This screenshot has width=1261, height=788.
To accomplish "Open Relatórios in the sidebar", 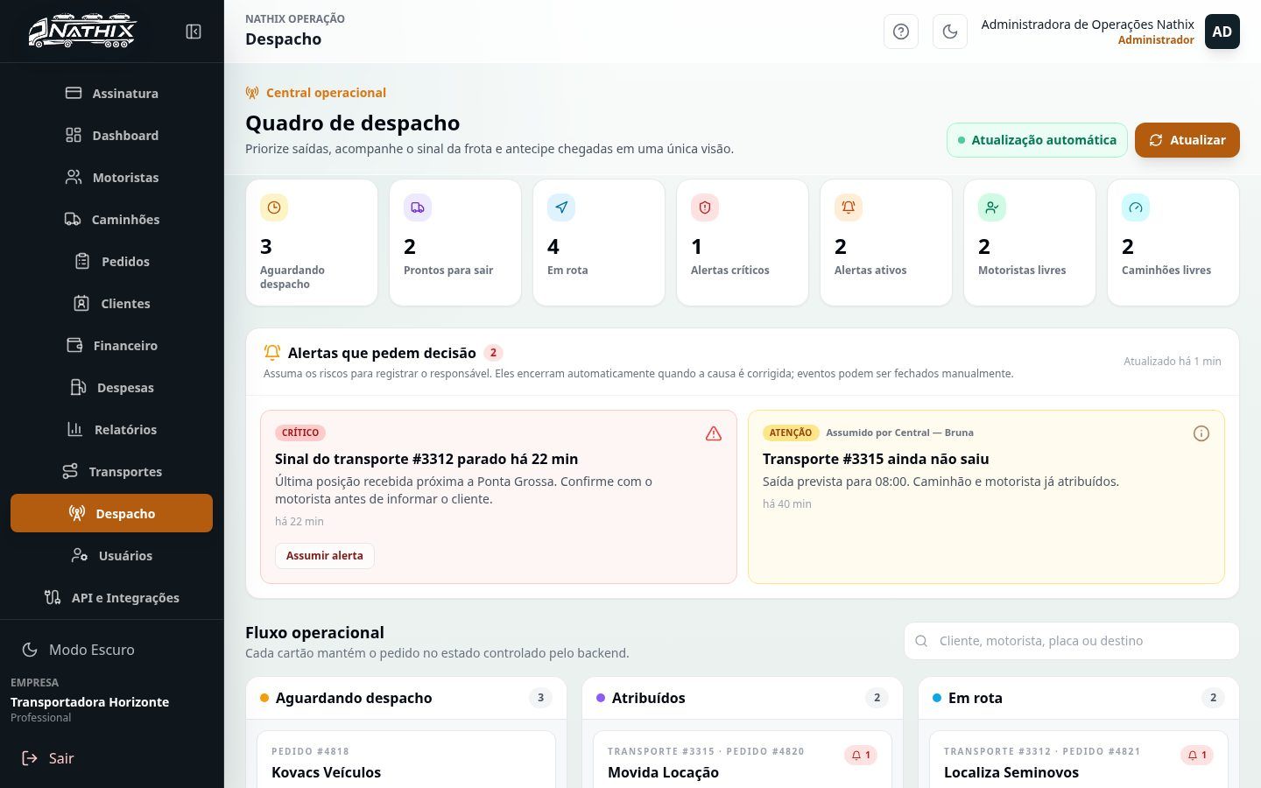I will (x=112, y=430).
